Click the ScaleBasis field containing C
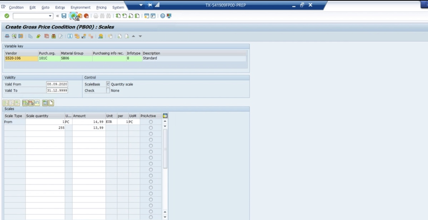 (108, 84)
